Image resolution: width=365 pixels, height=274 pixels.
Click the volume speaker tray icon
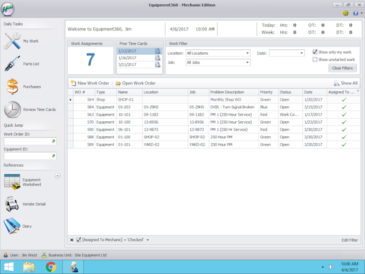tap(332, 267)
